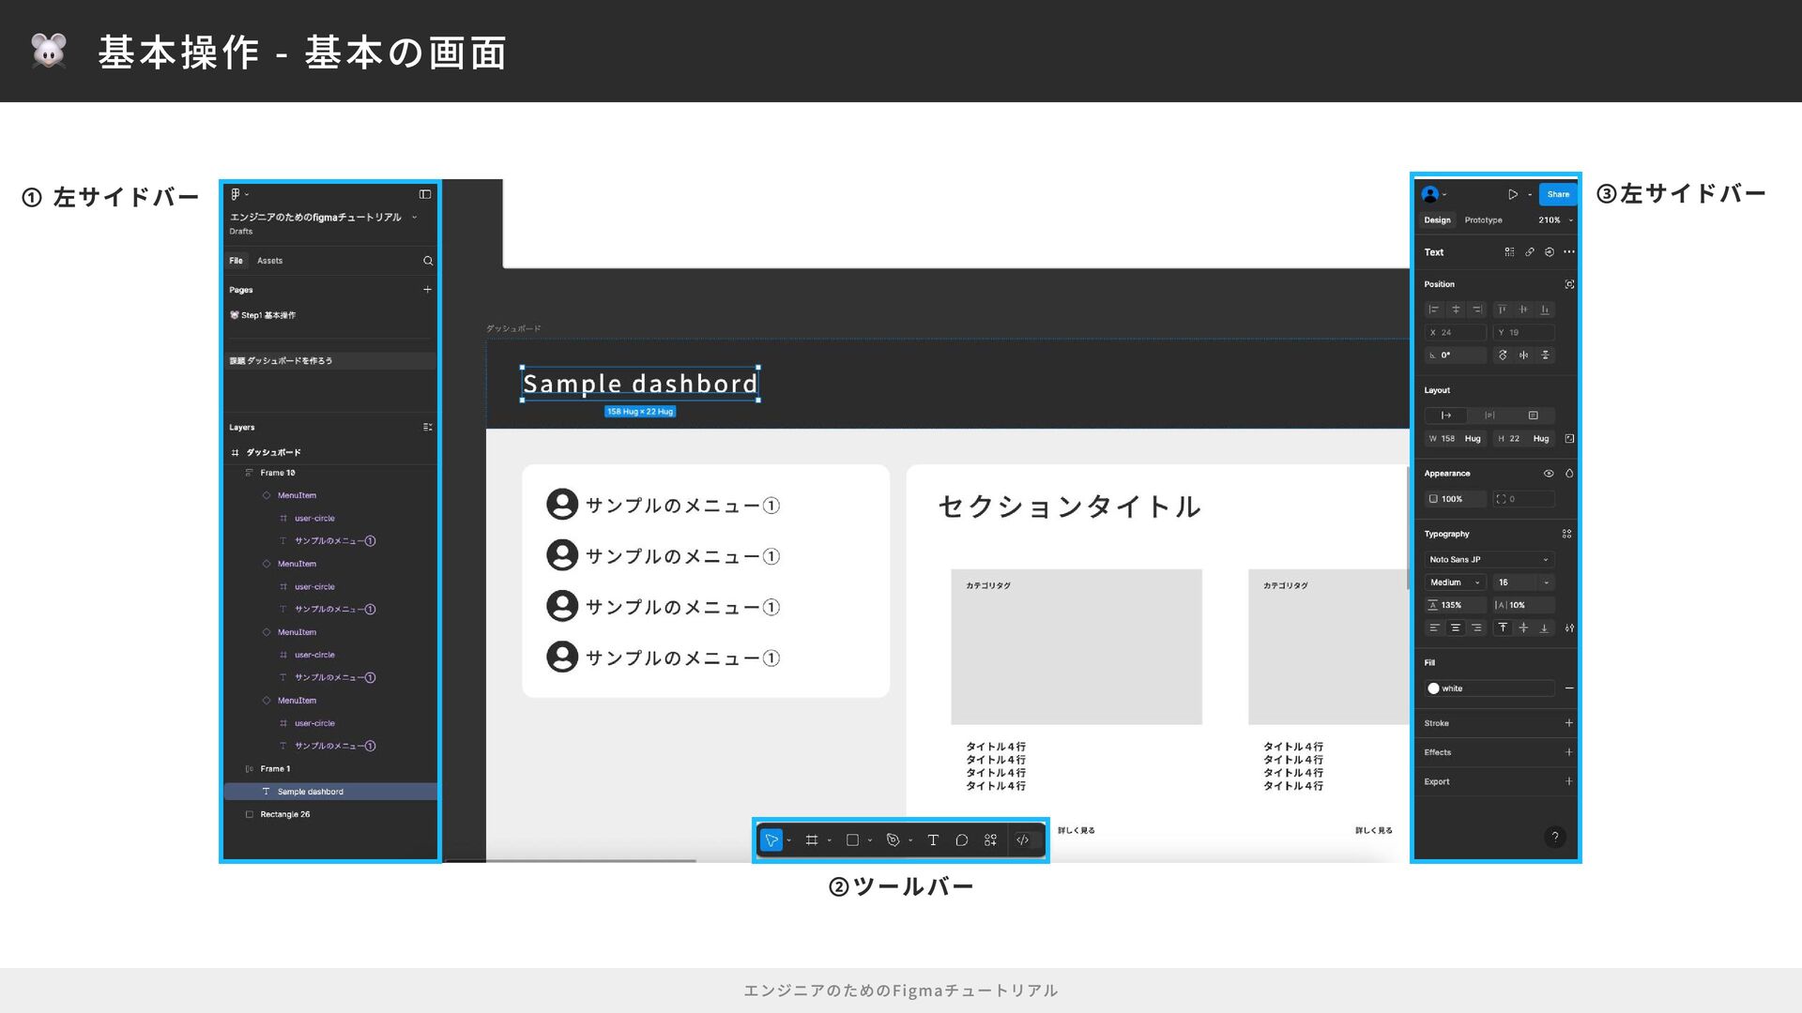Choose auto width text resizing
1802x1013 pixels.
coord(1446,416)
